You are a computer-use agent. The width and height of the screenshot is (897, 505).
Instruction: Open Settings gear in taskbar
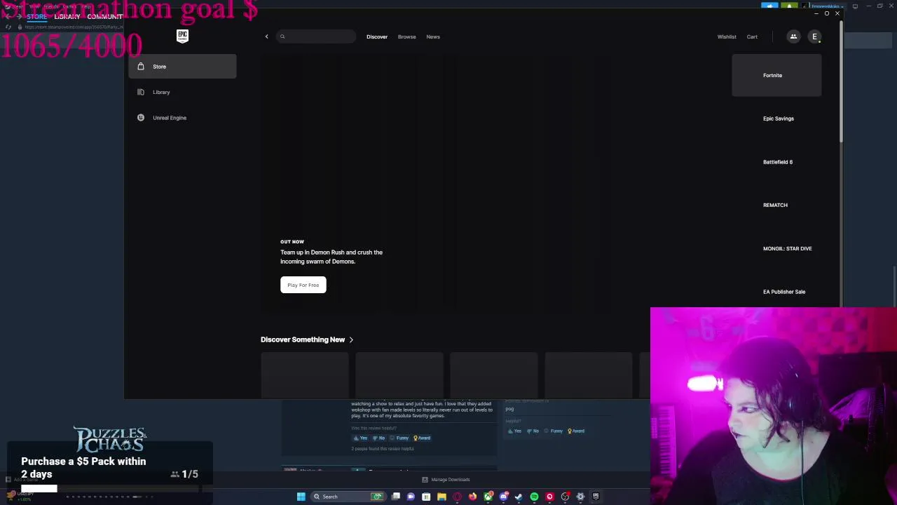click(x=580, y=497)
